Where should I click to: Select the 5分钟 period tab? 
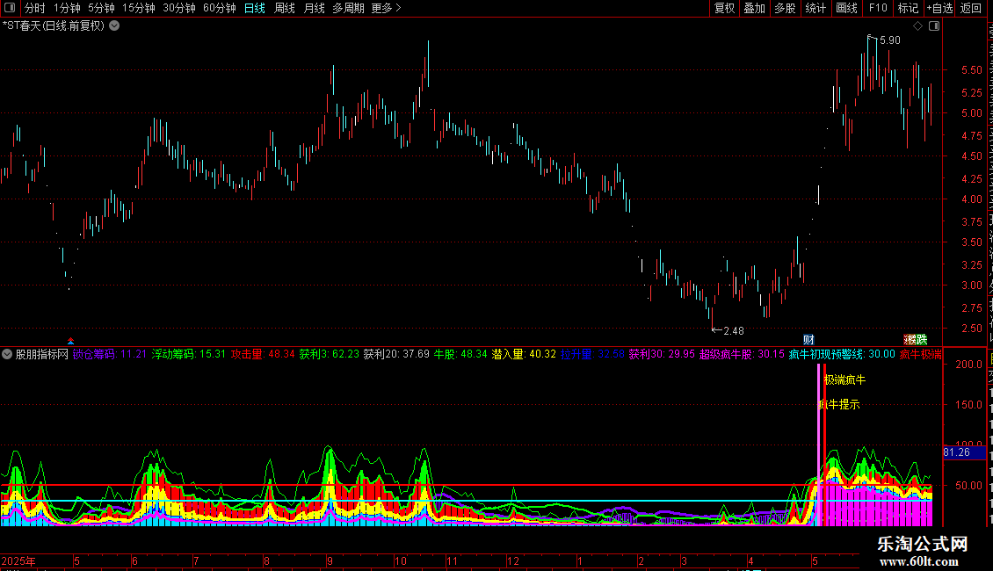pyautogui.click(x=101, y=8)
